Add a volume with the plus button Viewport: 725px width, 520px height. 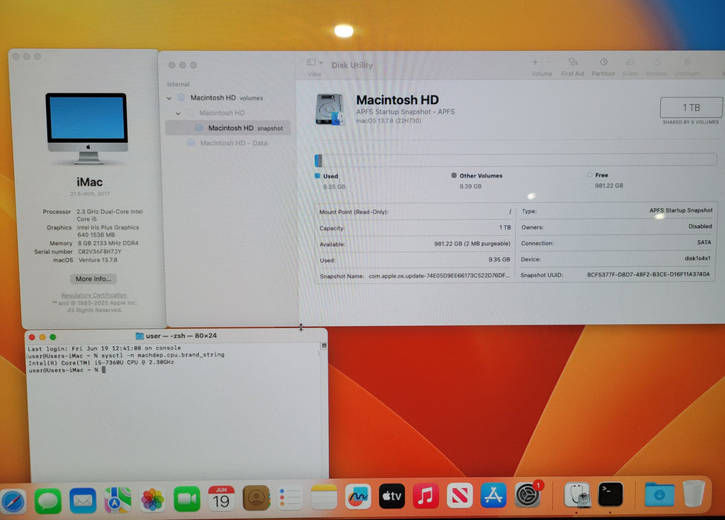(535, 62)
